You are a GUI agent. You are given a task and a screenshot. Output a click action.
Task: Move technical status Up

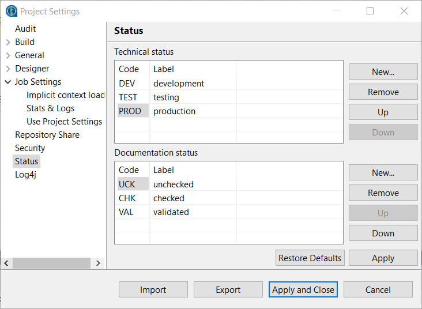[x=383, y=112]
